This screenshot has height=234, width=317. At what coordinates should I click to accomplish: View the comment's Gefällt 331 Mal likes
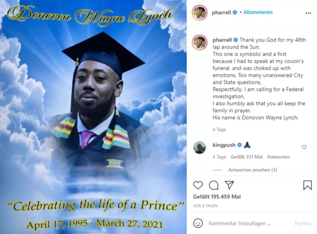tap(247, 157)
